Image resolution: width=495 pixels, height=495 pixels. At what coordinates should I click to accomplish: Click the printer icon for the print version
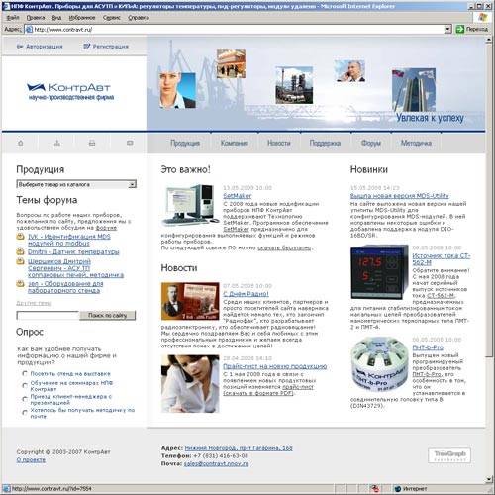coord(92,143)
